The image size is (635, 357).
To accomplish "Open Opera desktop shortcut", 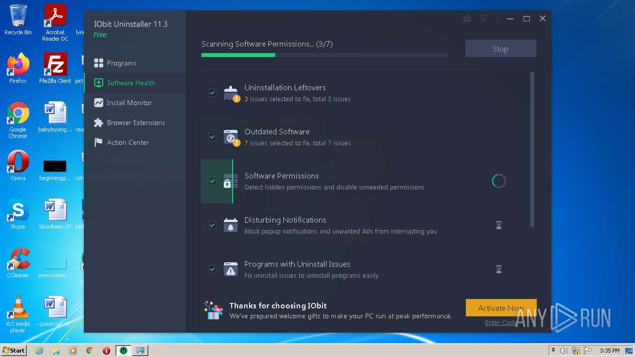I will tap(18, 165).
